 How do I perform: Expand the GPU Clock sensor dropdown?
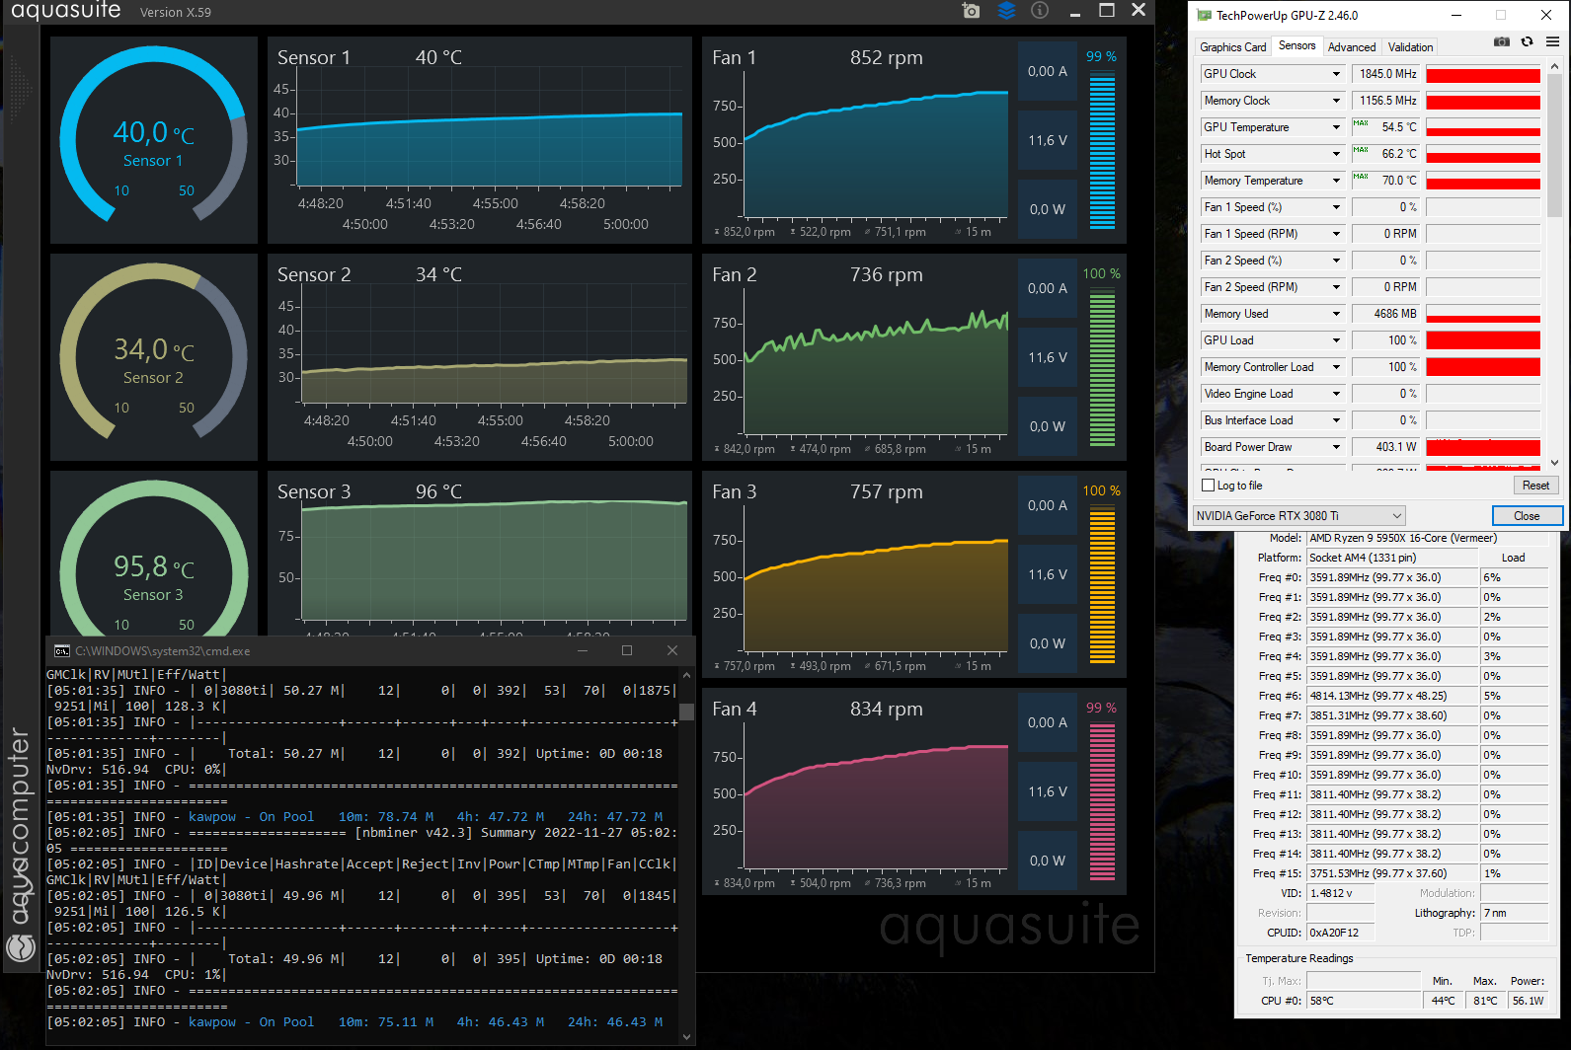[x=1336, y=74]
